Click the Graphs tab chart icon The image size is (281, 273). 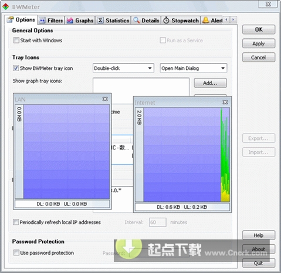pyautogui.click(x=70, y=21)
